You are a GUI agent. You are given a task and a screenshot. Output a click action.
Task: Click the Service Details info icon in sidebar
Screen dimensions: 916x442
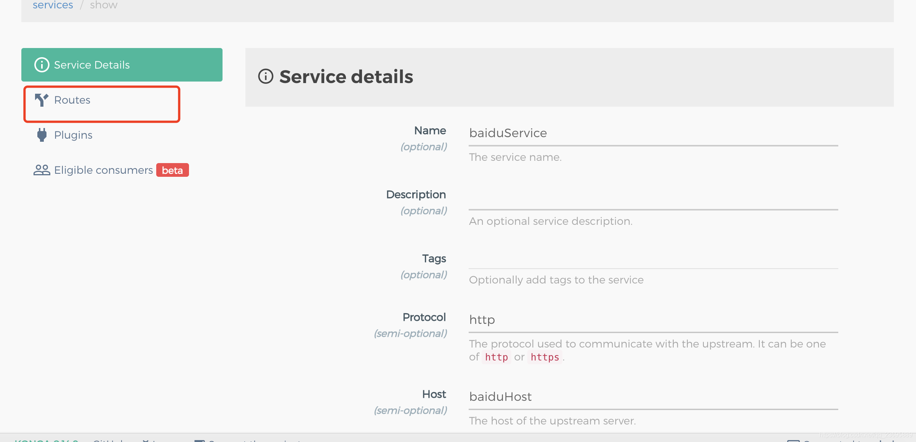click(42, 65)
